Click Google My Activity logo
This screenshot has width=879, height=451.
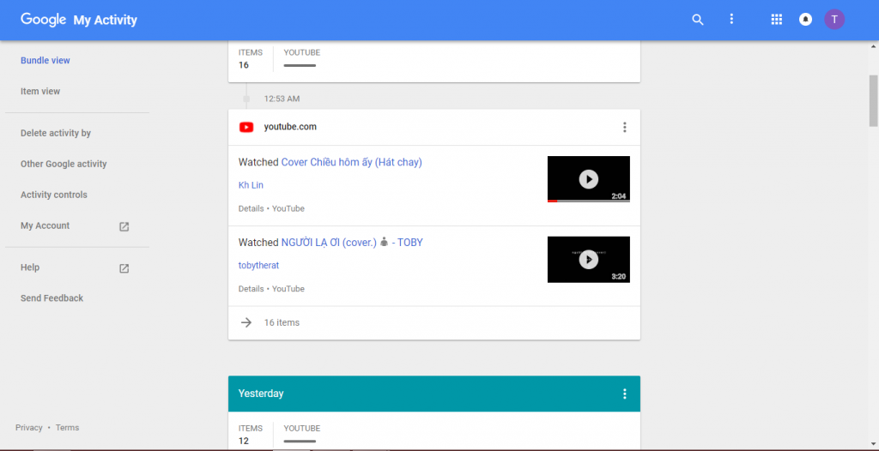coord(79,21)
